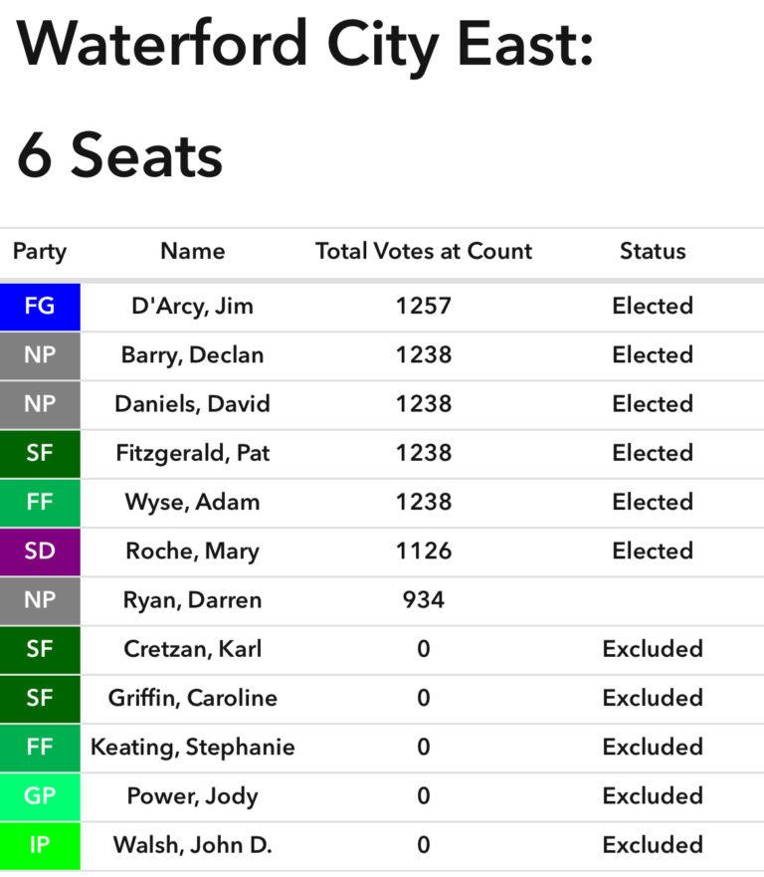The image size is (764, 877).
Task: Click the GP party badge
Action: point(40,796)
